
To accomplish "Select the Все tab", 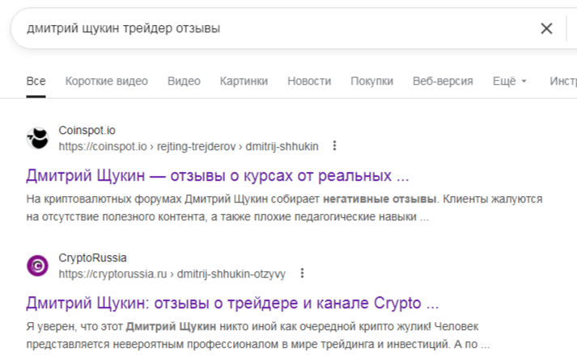I will [x=36, y=82].
